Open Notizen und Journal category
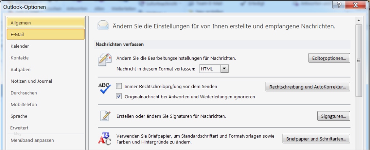This screenshot has width=370, height=150. pyautogui.click(x=46, y=81)
